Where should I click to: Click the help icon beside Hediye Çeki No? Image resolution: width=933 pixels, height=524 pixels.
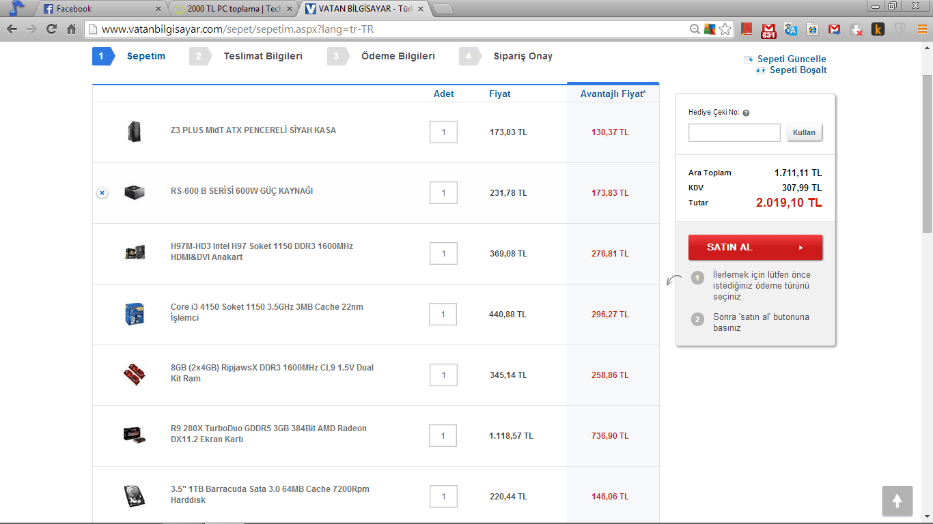tap(746, 113)
